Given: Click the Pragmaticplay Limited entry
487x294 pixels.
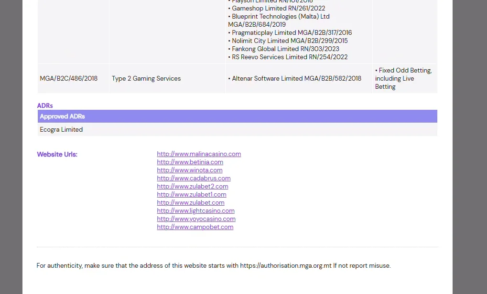Looking at the screenshot, I should (290, 32).
